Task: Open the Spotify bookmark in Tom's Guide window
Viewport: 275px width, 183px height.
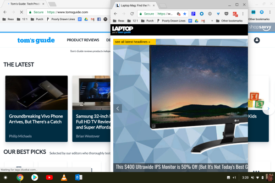Action: (x=105, y=19)
